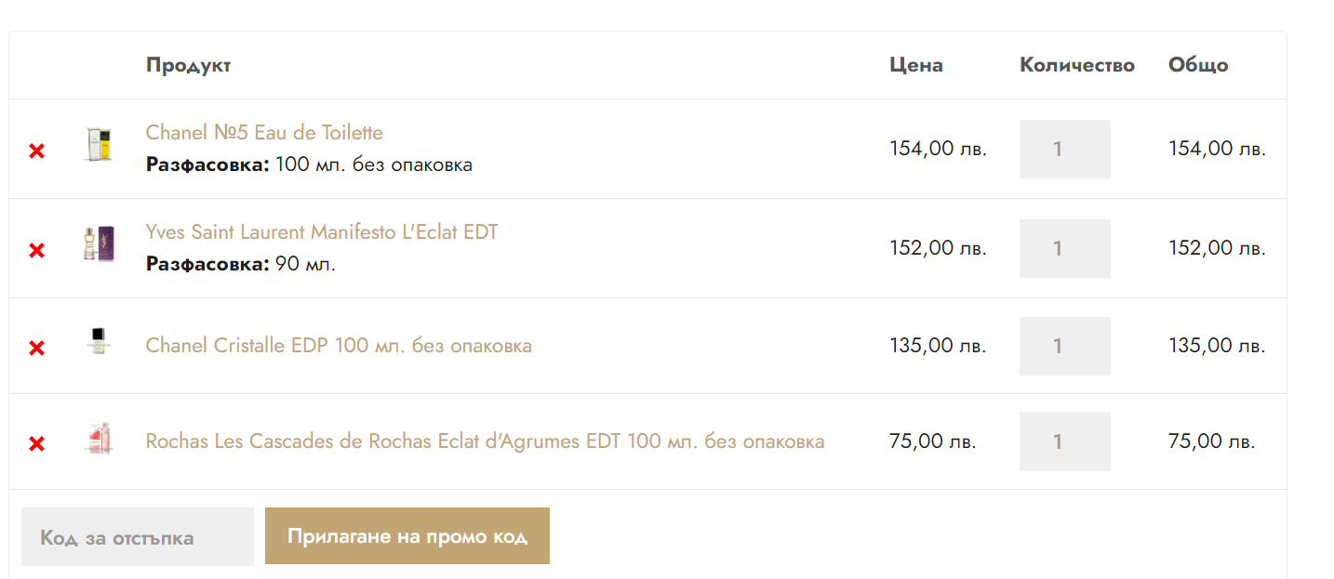Click the Chanel №5 product thumbnail

tap(98, 145)
